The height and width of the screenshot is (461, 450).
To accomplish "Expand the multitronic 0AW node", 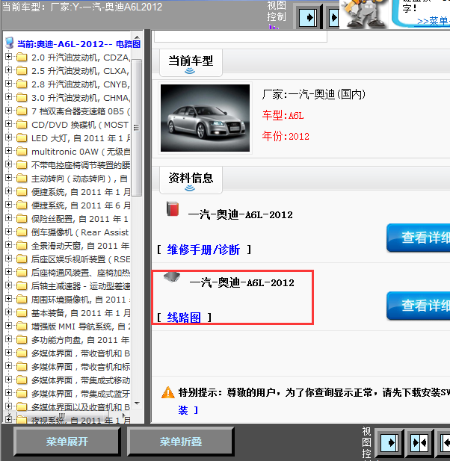I will [8, 150].
